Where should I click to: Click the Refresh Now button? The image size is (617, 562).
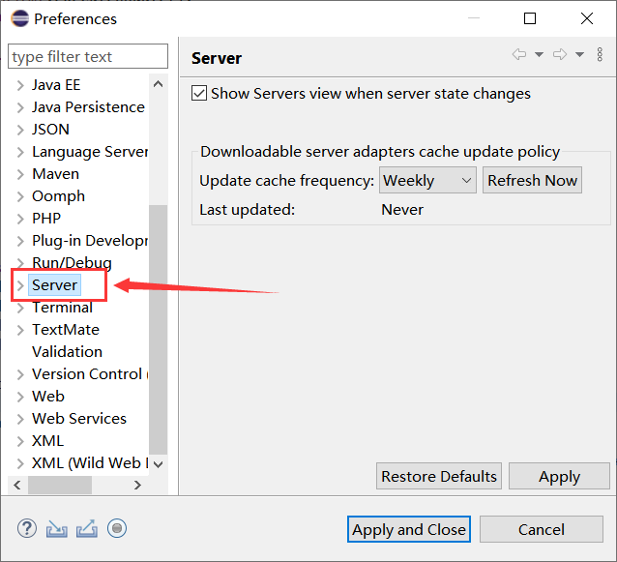coord(532,180)
